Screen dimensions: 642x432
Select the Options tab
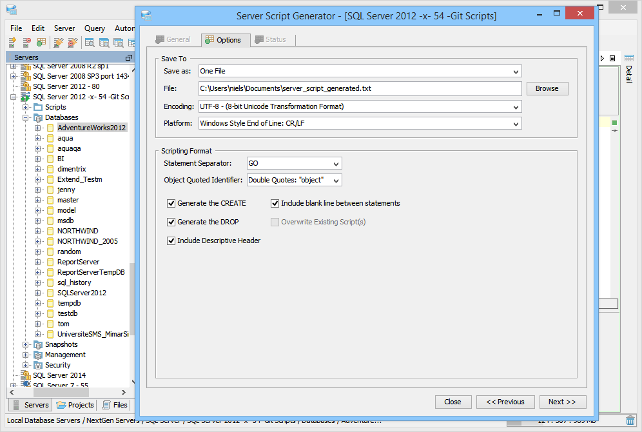[x=225, y=40]
